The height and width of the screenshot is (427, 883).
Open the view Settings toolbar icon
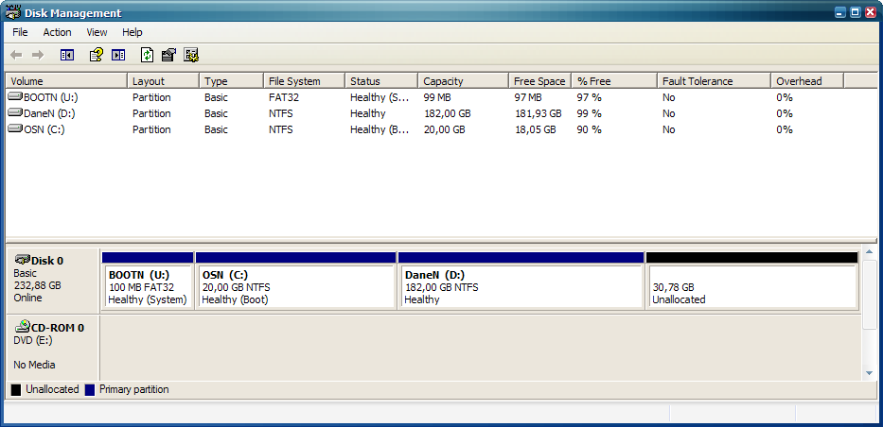(x=191, y=55)
